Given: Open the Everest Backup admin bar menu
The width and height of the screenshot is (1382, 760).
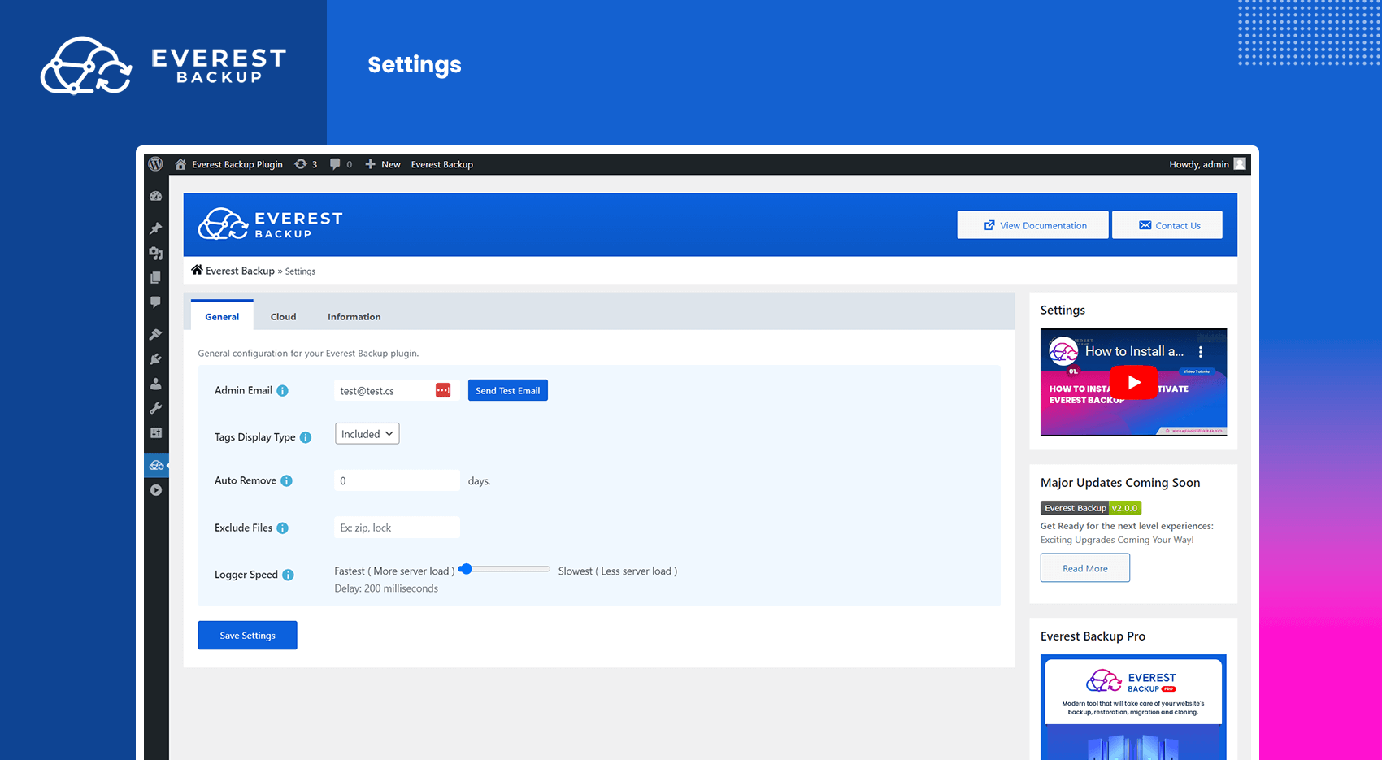Looking at the screenshot, I should click(441, 164).
